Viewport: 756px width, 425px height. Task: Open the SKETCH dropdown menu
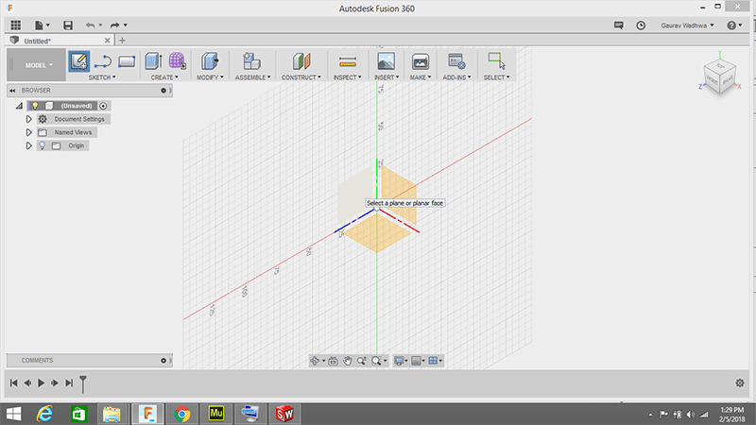[x=102, y=77]
